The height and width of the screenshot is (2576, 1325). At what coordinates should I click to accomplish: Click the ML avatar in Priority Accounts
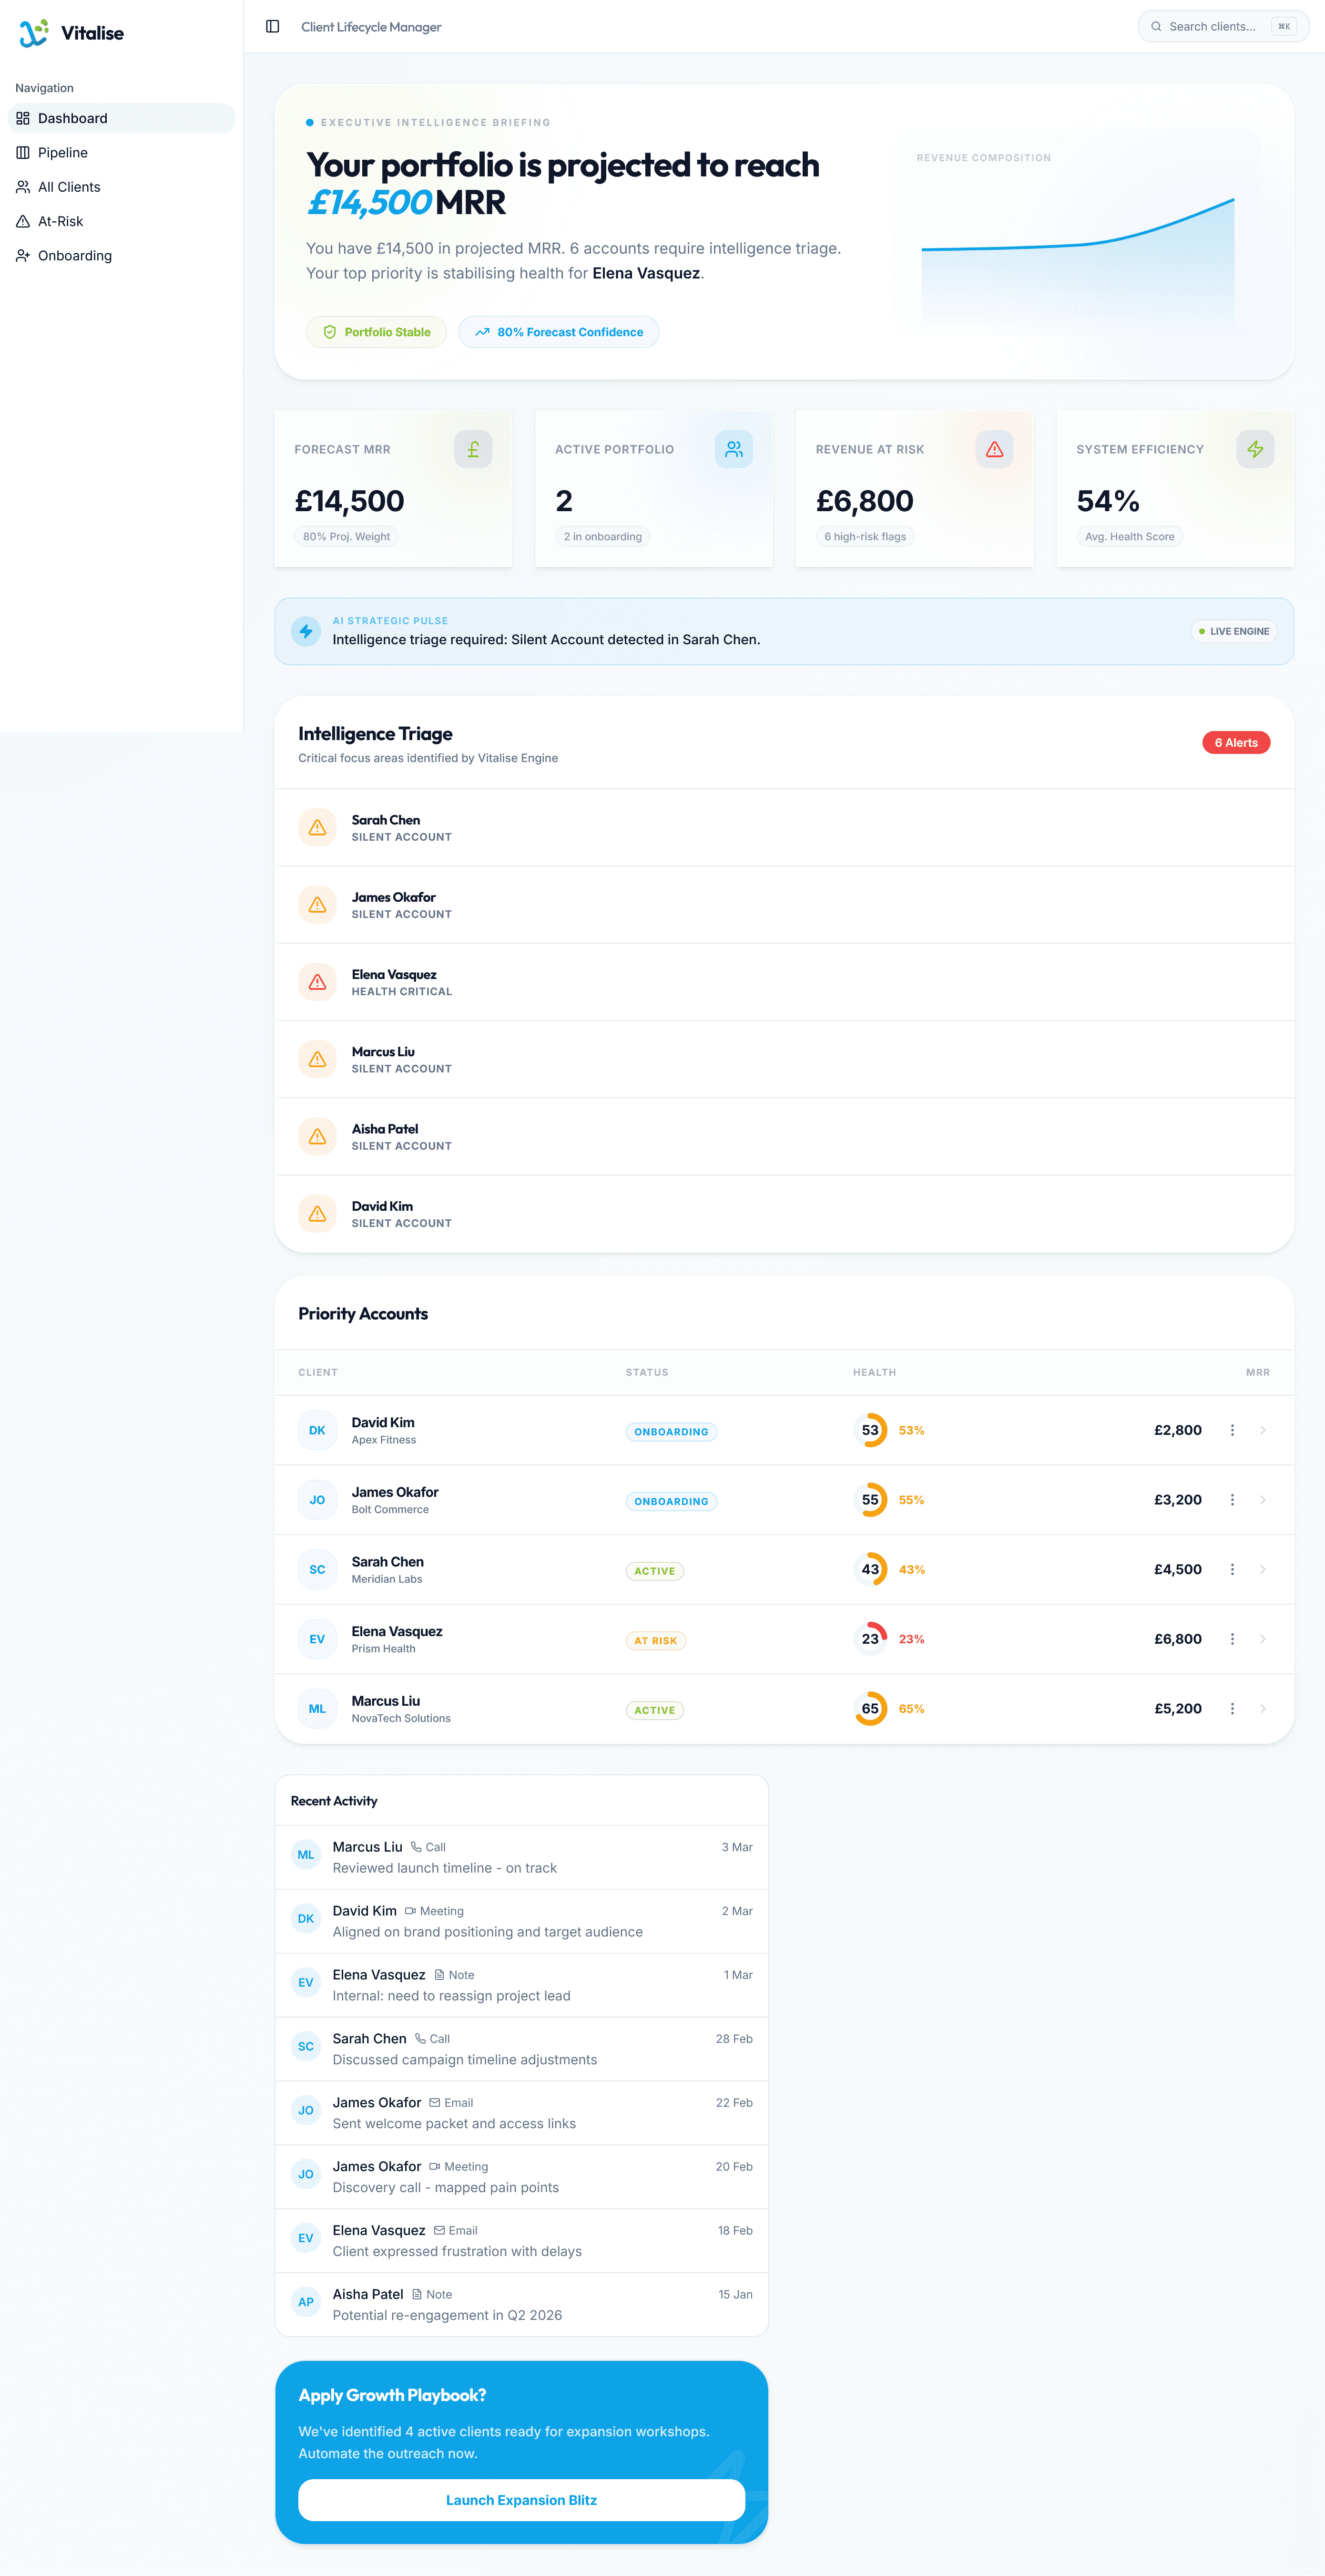click(x=317, y=1709)
